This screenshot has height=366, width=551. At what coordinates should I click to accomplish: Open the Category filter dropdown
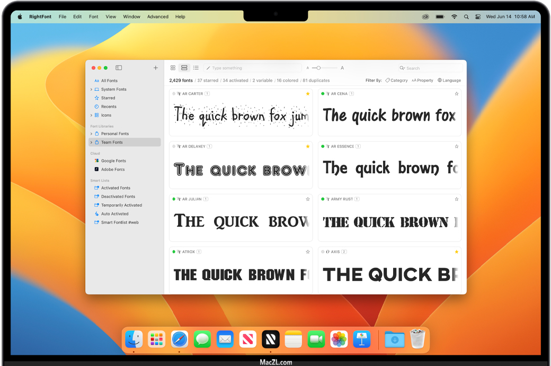point(396,81)
